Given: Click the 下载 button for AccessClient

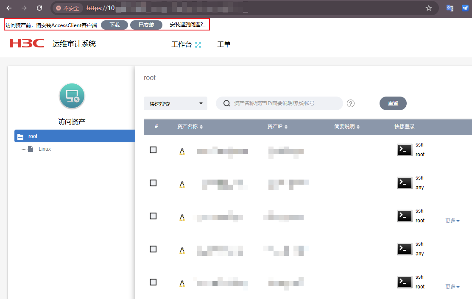Looking at the screenshot, I should 115,25.
